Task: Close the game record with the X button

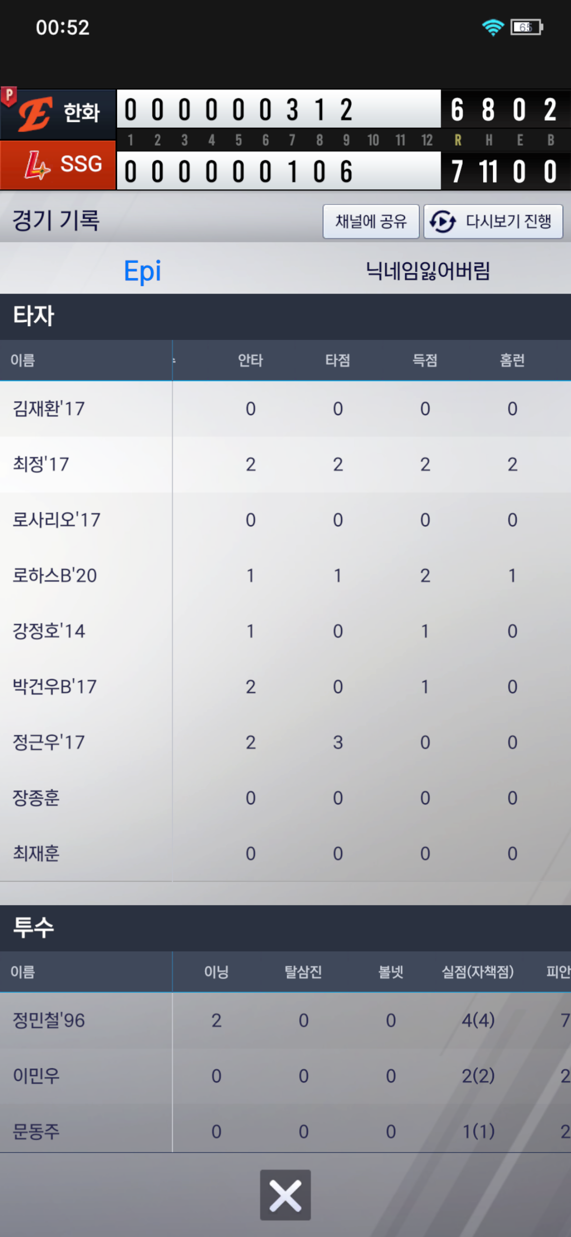Action: click(285, 1194)
